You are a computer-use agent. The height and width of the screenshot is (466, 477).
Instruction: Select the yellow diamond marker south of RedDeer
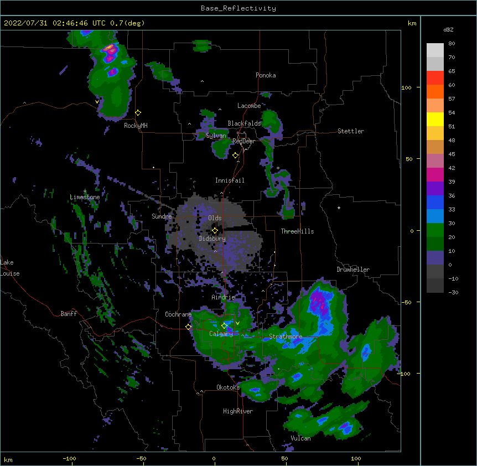[235, 156]
